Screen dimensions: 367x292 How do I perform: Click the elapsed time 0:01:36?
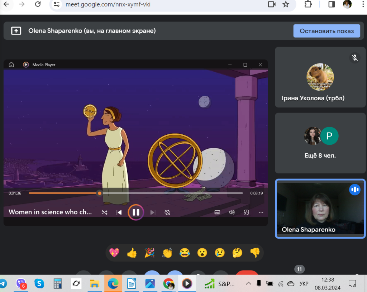click(15, 193)
